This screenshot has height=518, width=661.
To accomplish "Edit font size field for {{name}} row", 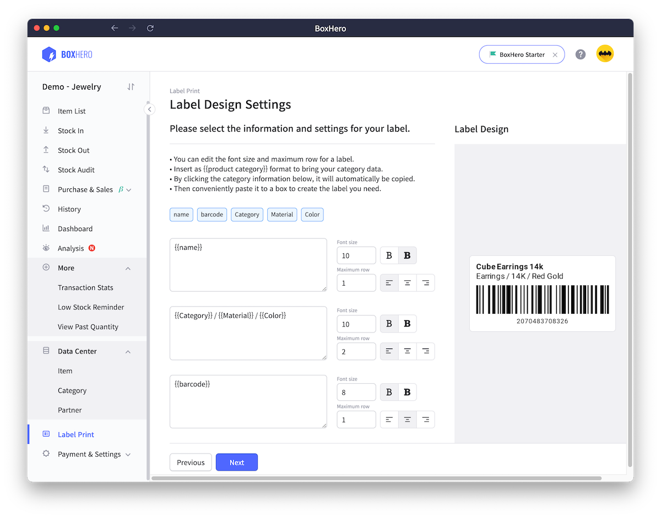I will tap(356, 255).
